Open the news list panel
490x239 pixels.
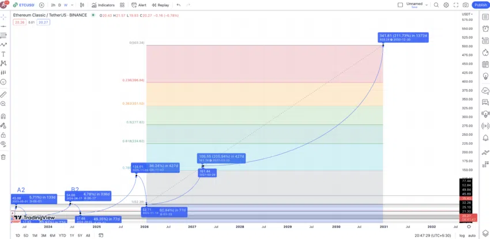485,40
